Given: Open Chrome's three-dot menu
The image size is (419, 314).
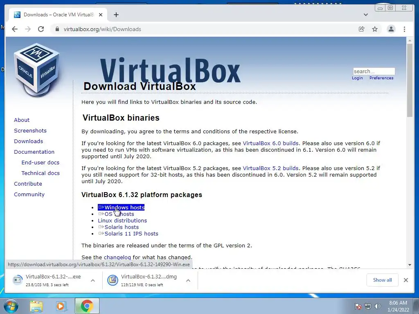Looking at the screenshot, I should pyautogui.click(x=404, y=29).
